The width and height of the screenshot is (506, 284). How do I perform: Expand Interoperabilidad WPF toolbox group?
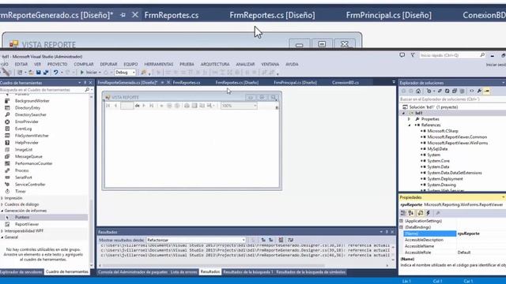pyautogui.click(x=2, y=231)
